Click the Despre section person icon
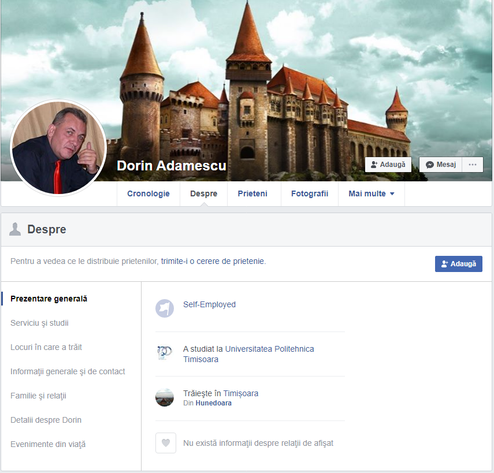This screenshot has width=494, height=473. pyautogui.click(x=15, y=229)
